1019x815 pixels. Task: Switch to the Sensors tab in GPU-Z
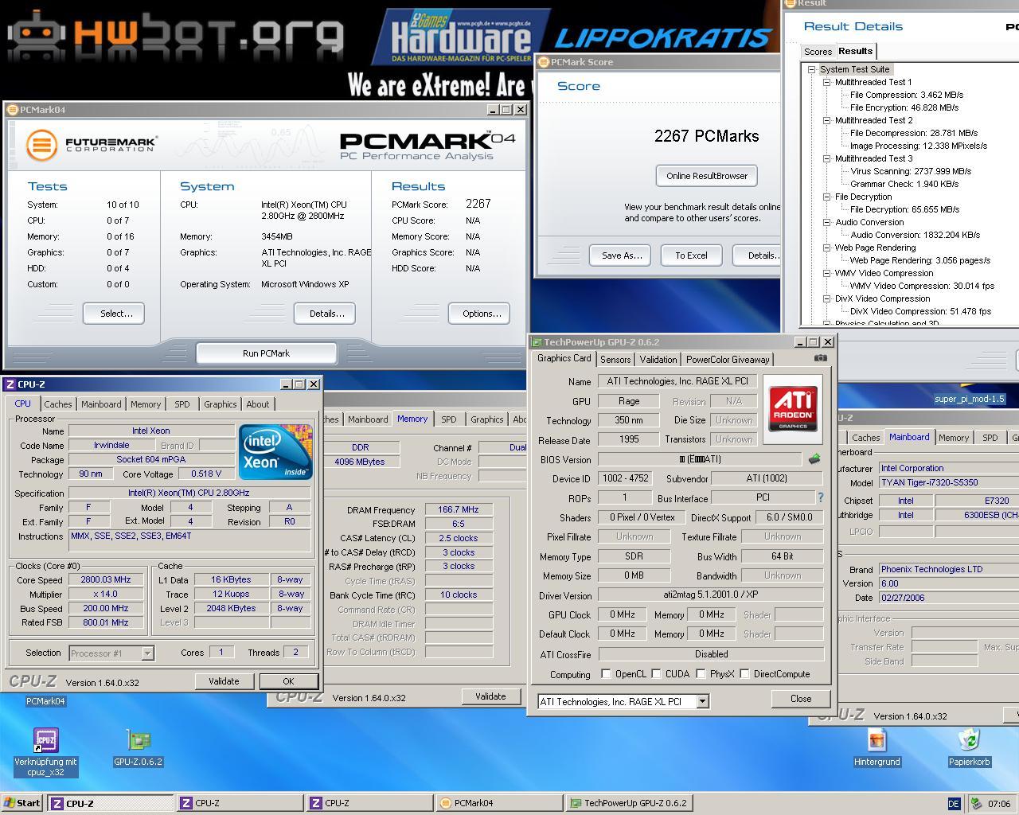pos(615,360)
